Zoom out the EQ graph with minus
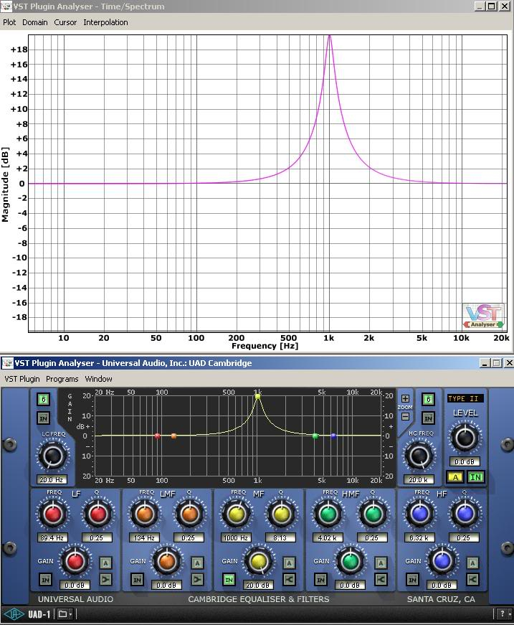514x625 pixels. click(405, 416)
